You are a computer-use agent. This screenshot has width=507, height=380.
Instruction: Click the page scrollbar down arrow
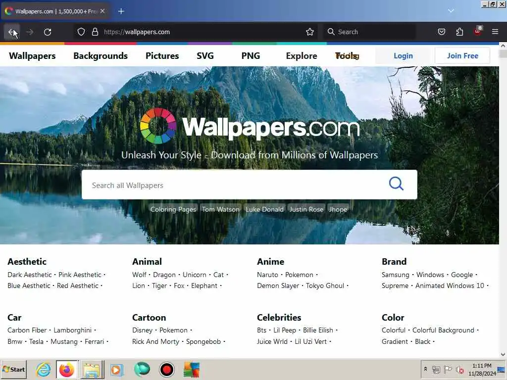[x=503, y=354]
